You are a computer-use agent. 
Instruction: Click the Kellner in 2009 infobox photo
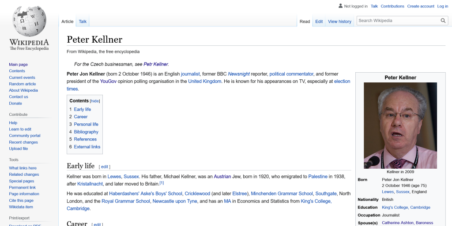click(x=400, y=126)
